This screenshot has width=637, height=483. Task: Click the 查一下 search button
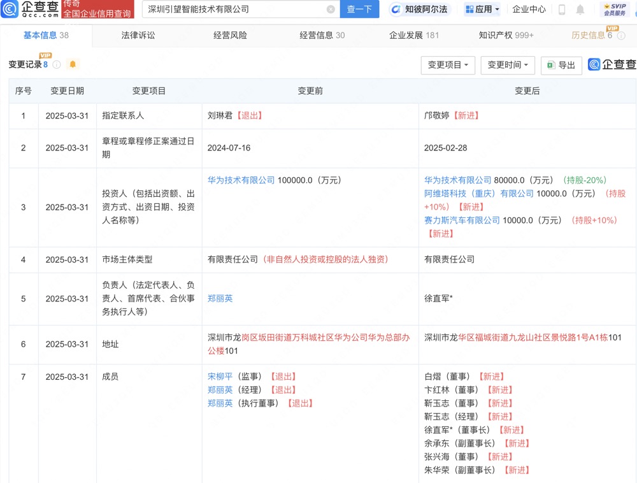[359, 10]
